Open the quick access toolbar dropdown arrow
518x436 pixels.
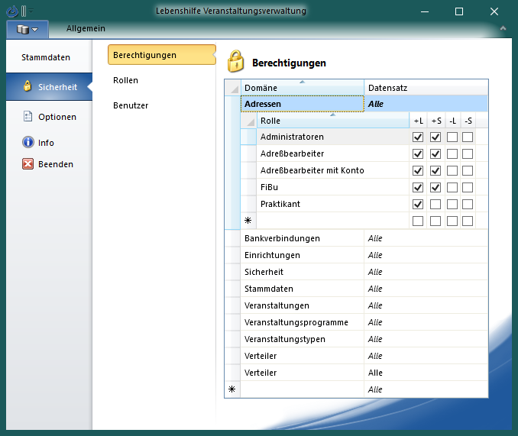pos(31,11)
